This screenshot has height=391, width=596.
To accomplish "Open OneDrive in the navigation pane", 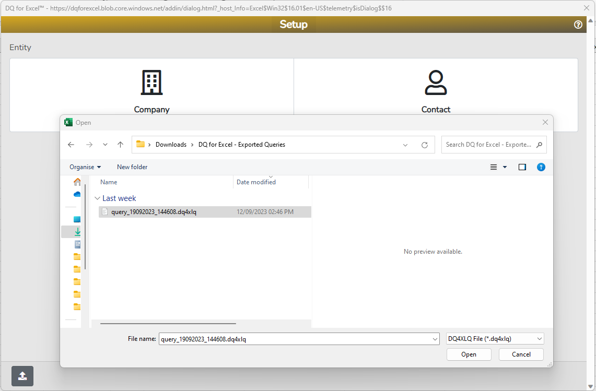I will coord(77,194).
